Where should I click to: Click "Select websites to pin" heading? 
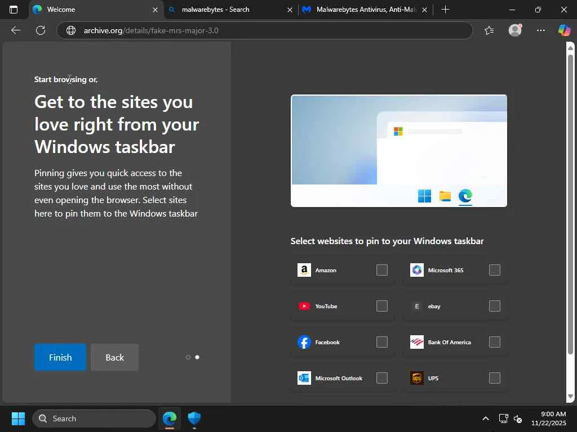(387, 241)
